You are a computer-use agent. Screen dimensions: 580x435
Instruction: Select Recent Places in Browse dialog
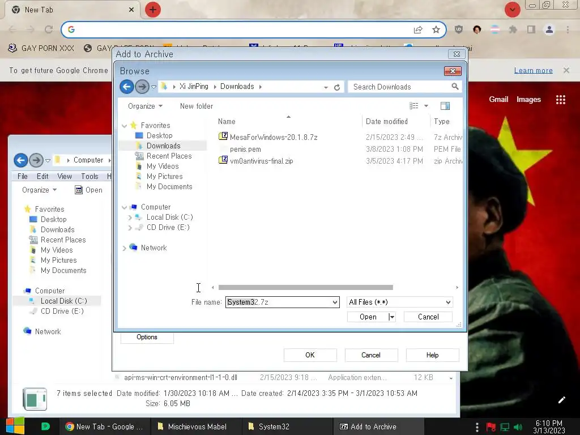click(169, 156)
